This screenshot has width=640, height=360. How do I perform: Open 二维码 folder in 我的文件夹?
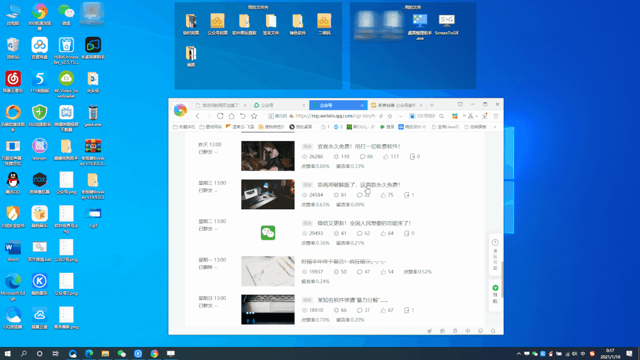[324, 24]
